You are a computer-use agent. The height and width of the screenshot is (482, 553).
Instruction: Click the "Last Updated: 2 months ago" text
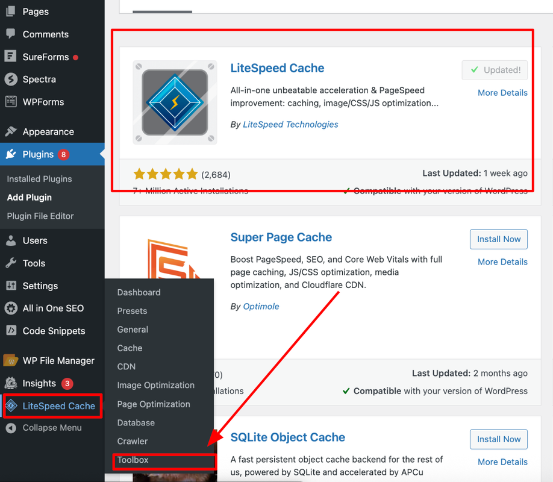pos(469,374)
